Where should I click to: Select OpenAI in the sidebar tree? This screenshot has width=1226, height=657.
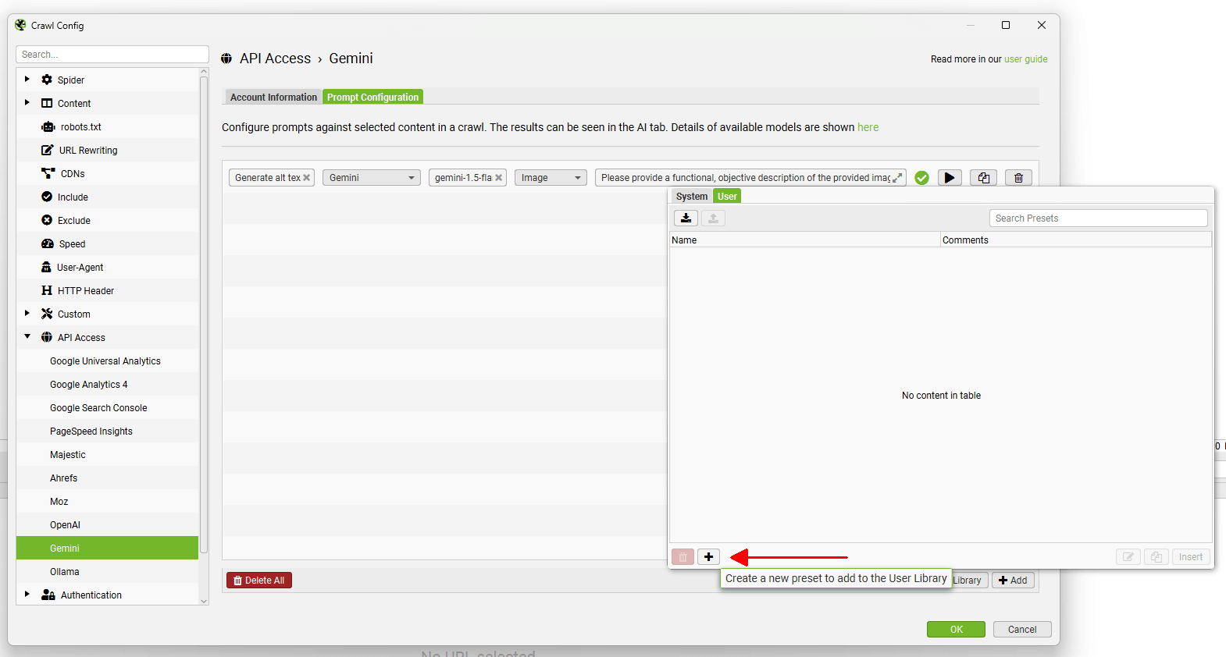(66, 525)
